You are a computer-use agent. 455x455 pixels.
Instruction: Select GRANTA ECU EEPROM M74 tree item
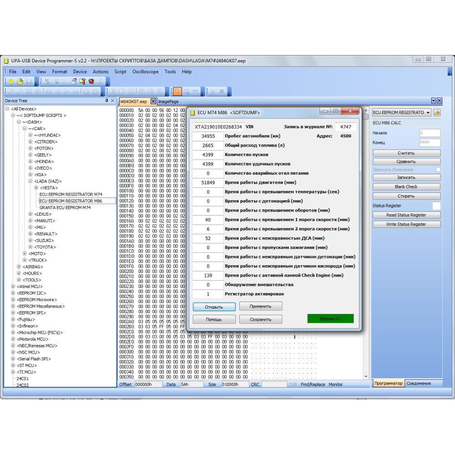point(65,207)
